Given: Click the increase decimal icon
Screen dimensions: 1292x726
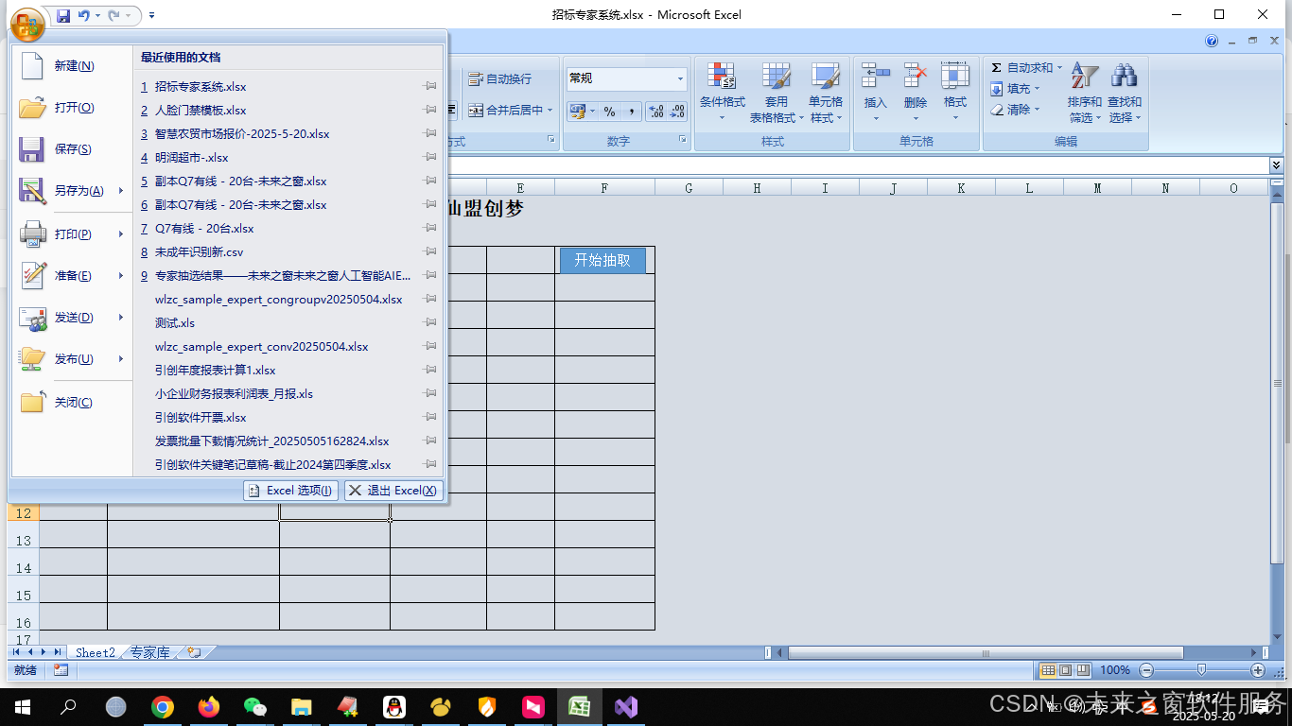Looking at the screenshot, I should coord(656,112).
